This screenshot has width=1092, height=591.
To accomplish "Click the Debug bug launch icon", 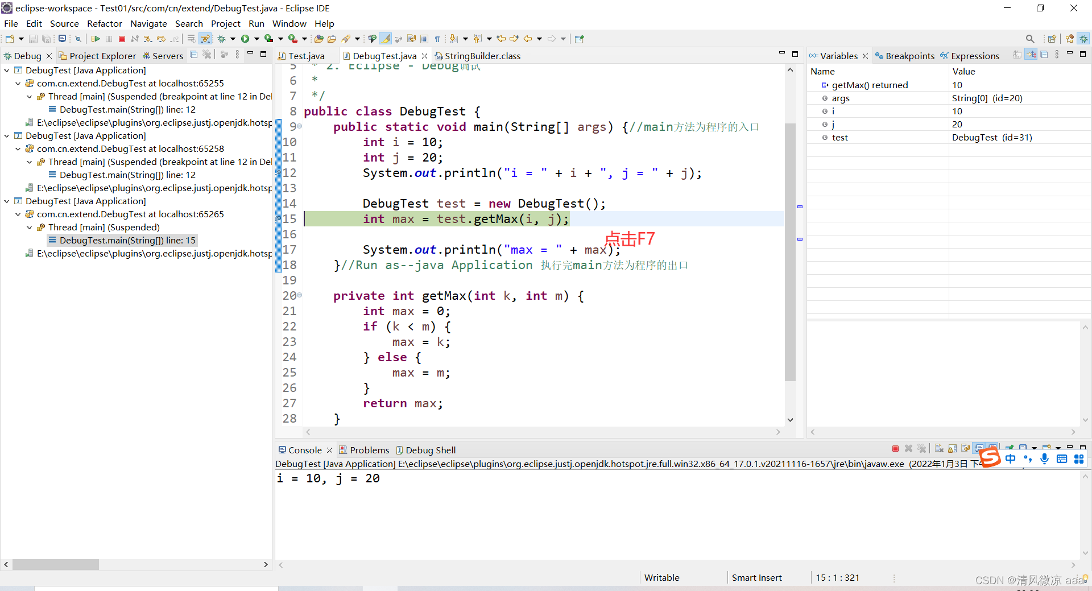I will point(222,39).
